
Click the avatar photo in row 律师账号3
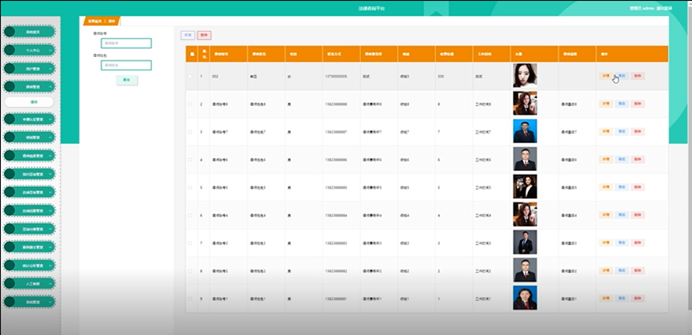pyautogui.click(x=525, y=242)
